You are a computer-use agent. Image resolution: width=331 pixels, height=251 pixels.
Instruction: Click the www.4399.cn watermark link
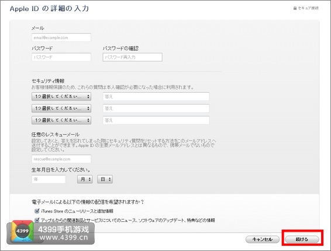[x=64, y=238]
